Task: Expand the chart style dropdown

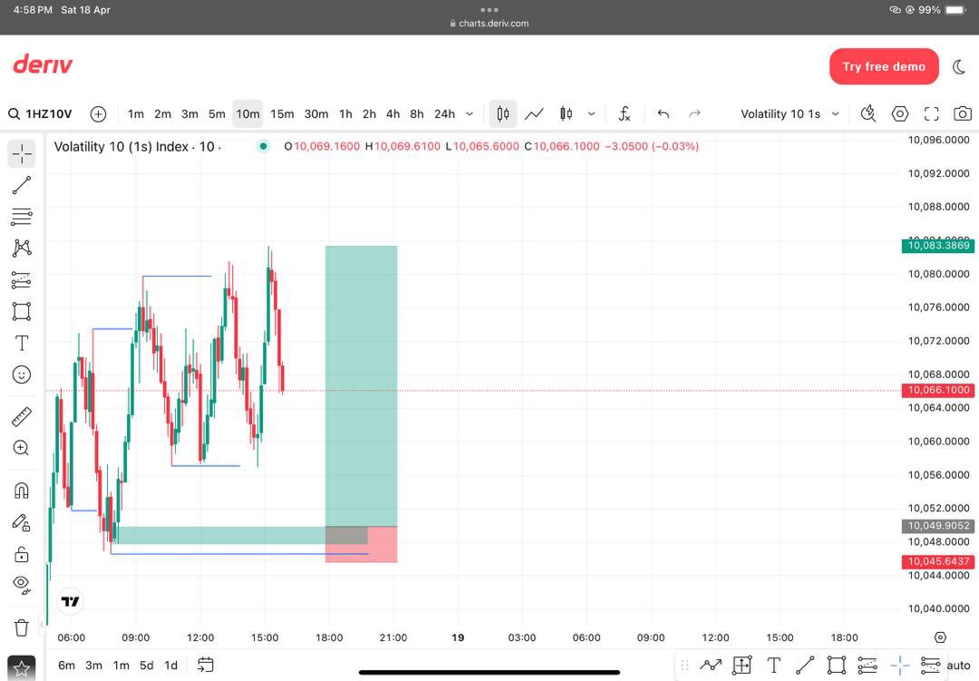Action: (591, 113)
